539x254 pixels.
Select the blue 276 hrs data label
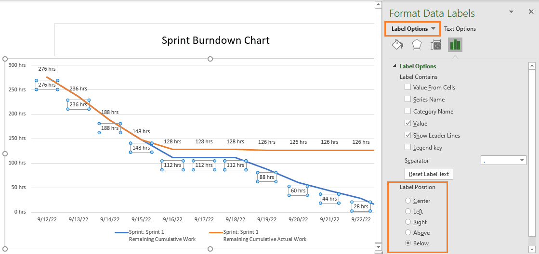click(47, 85)
